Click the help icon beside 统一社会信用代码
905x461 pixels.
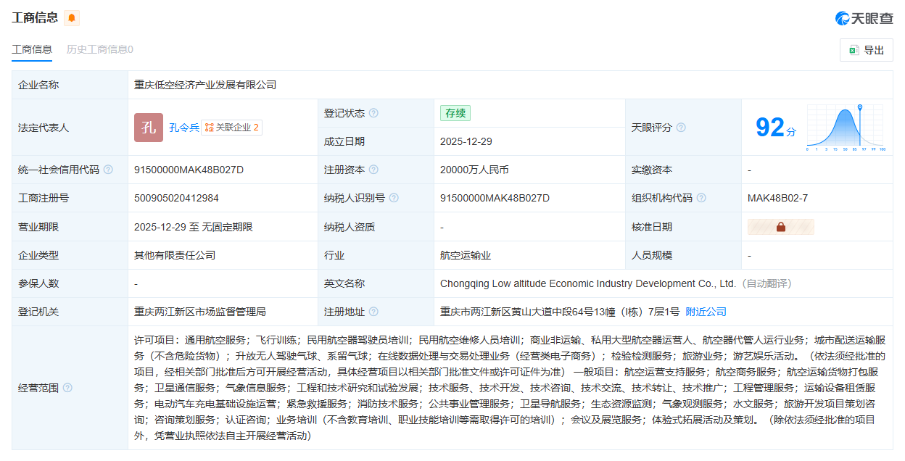pos(107,170)
